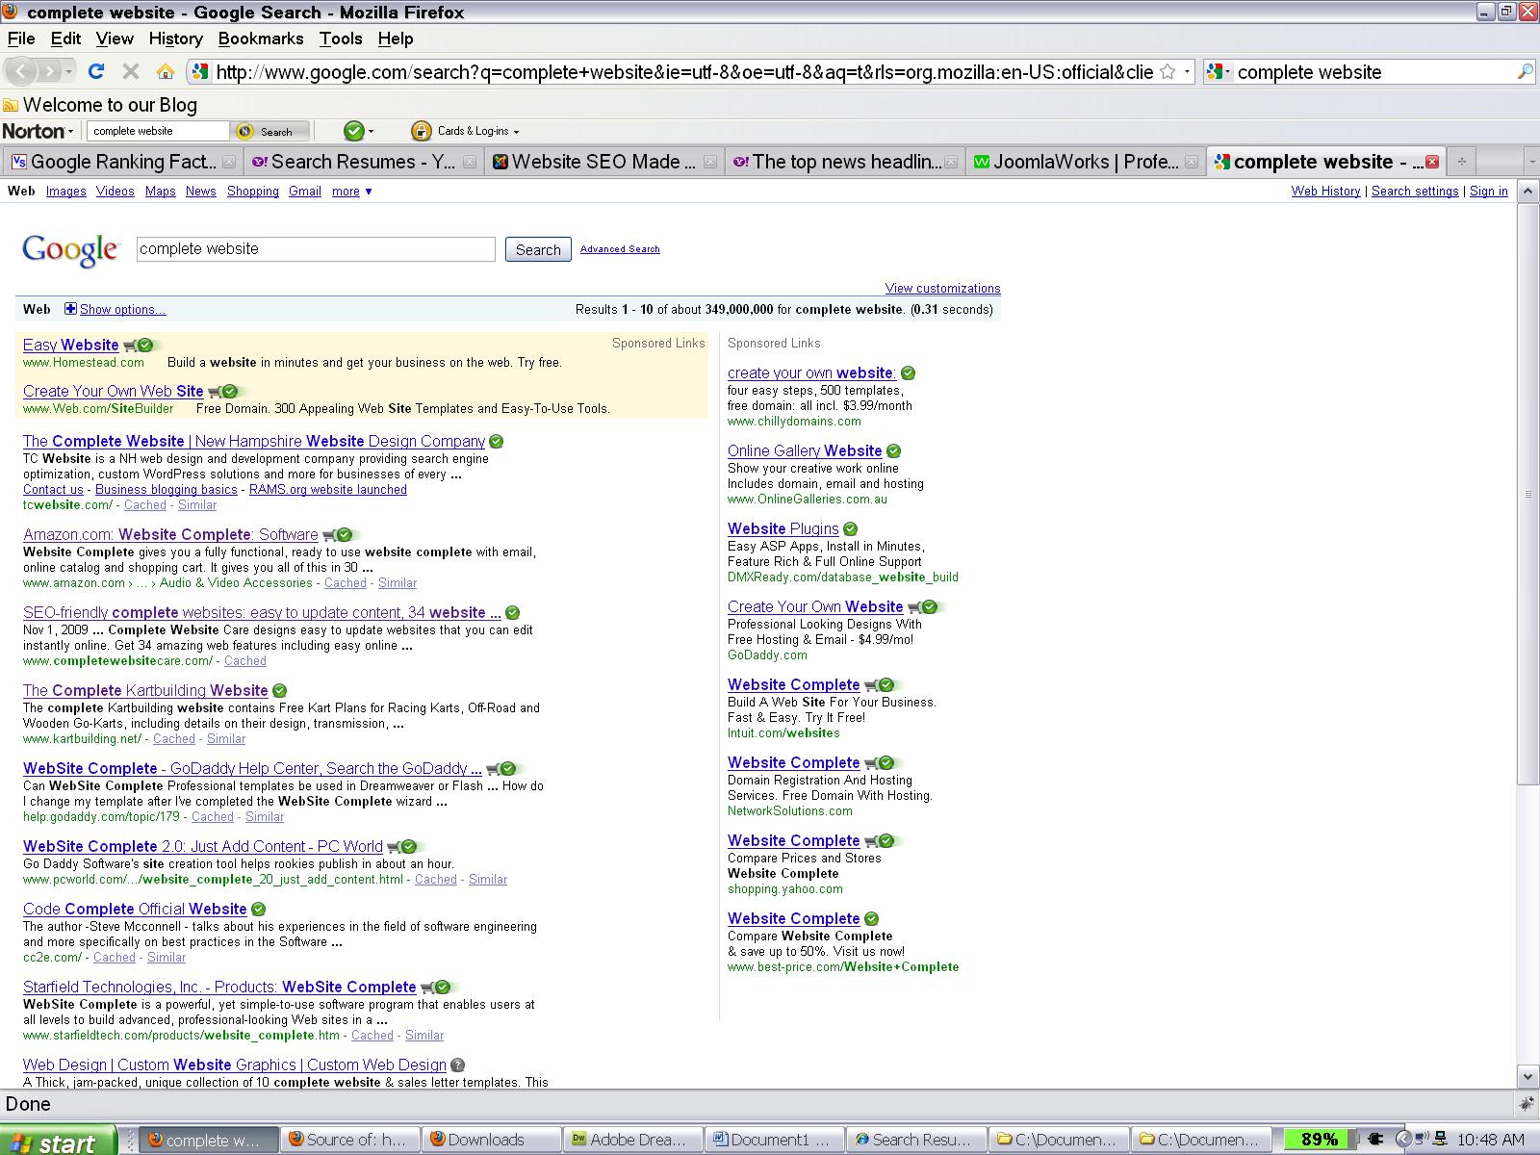The image size is (1540, 1155).
Task: Open the search engine chooser dropdown
Action: (1218, 71)
